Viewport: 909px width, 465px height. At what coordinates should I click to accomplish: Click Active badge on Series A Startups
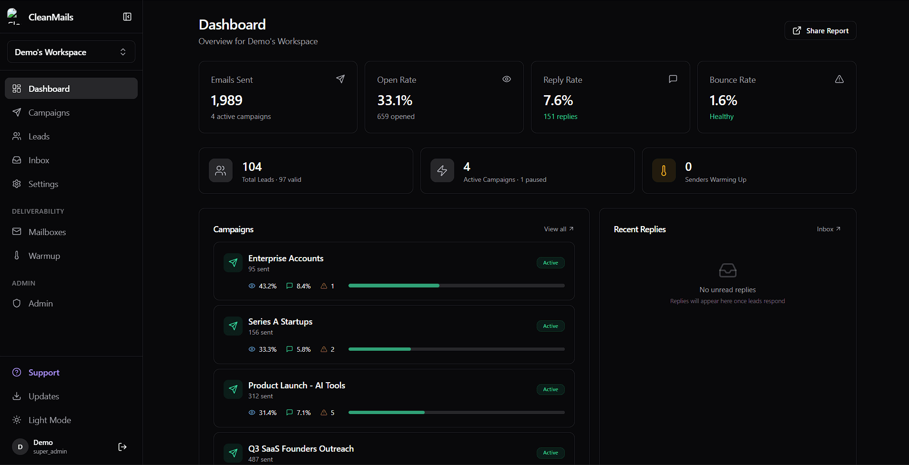coord(551,326)
